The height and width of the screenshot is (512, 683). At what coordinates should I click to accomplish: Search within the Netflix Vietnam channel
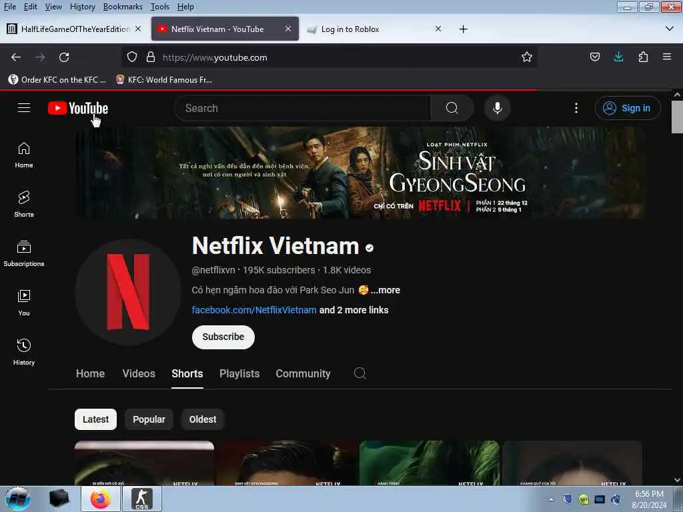point(360,373)
